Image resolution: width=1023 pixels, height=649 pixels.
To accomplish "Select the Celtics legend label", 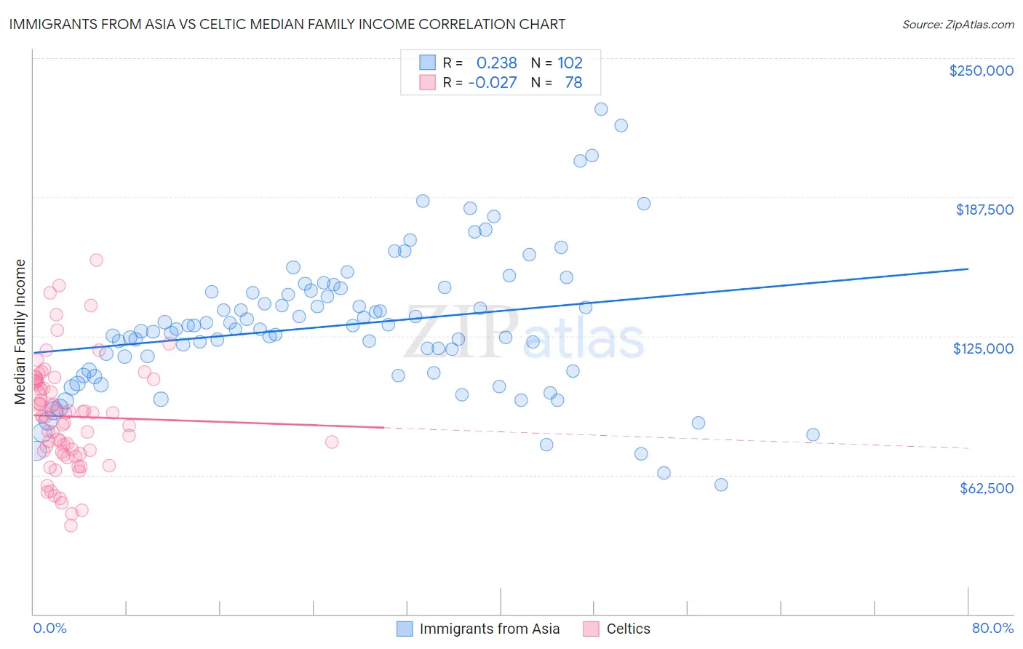I will point(629,629).
